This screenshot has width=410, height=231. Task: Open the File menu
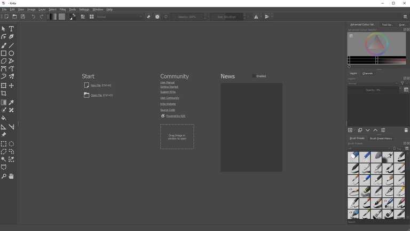coord(4,10)
